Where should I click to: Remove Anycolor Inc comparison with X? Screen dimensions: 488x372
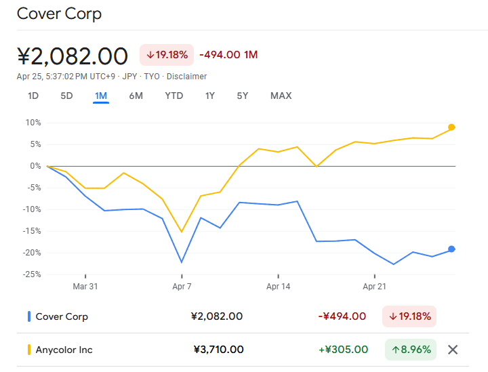(453, 350)
